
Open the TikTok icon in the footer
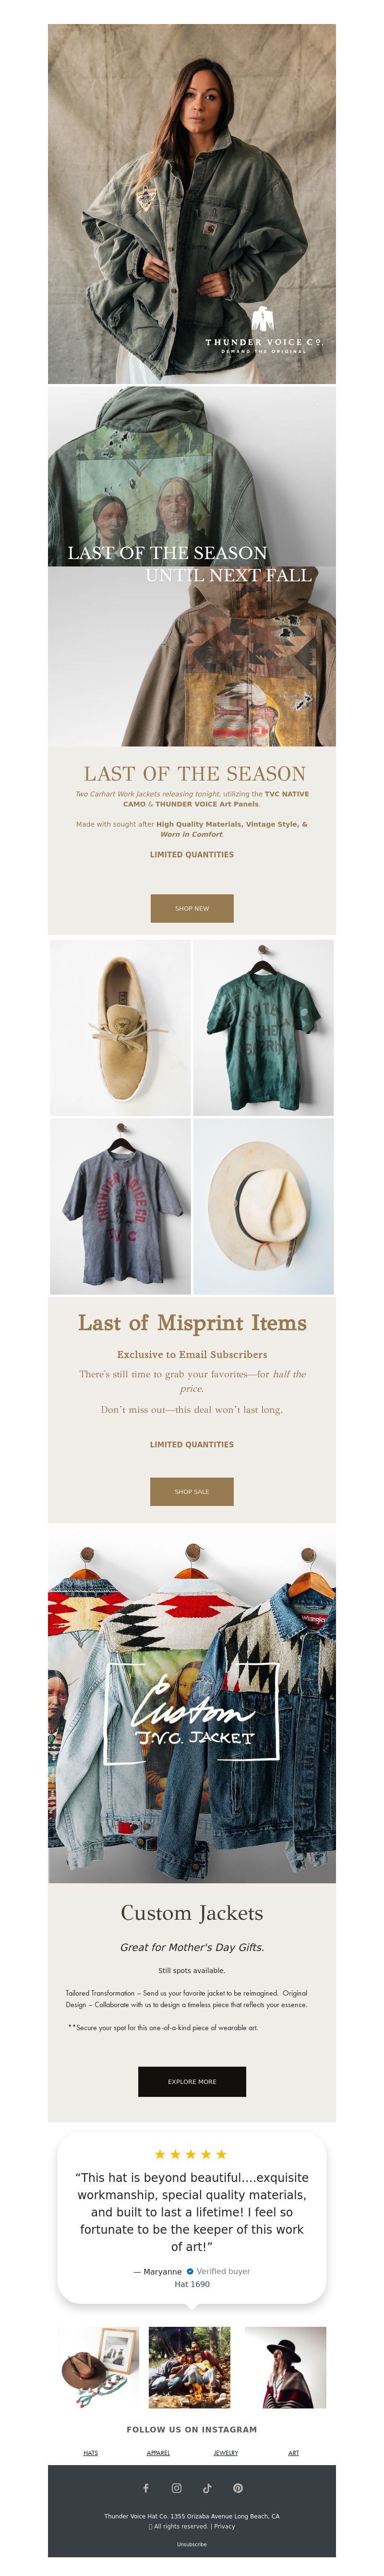coord(207,2488)
